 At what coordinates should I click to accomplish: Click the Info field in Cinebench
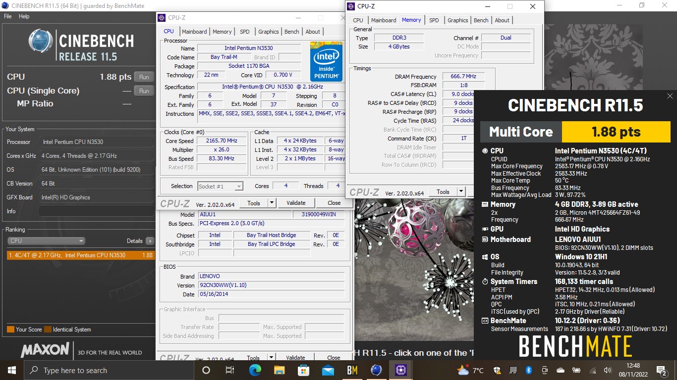coord(97,211)
